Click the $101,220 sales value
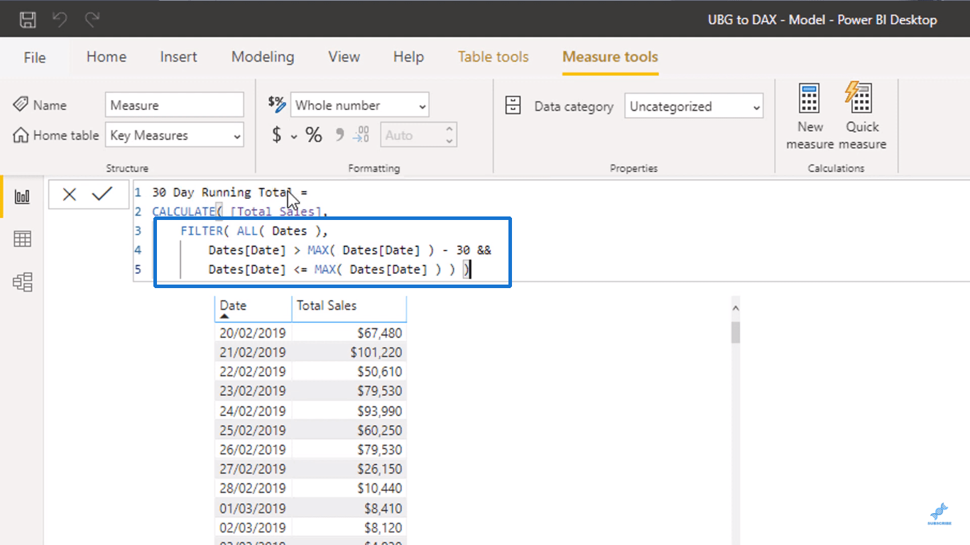This screenshot has height=545, width=970. pos(376,352)
